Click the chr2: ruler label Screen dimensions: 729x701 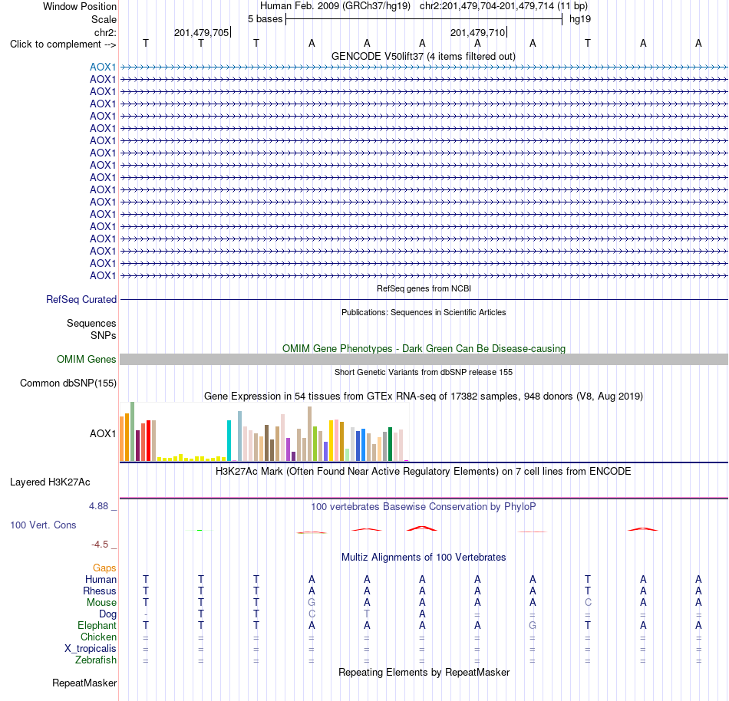point(105,32)
